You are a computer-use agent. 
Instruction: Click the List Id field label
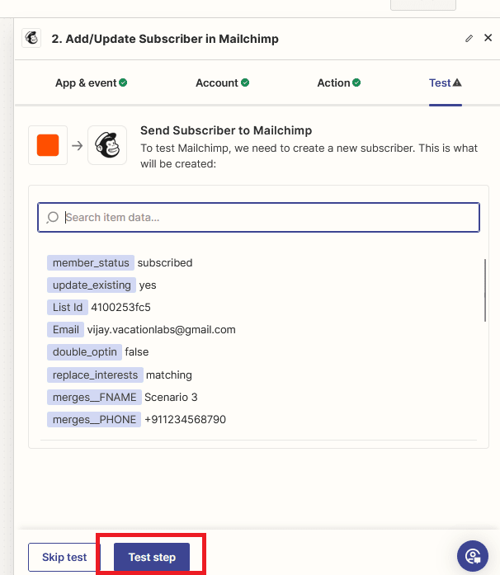[x=68, y=308]
